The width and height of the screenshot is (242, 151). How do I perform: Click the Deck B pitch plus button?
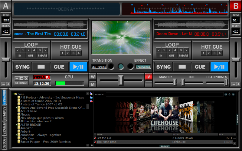pyautogui.click(x=238, y=84)
